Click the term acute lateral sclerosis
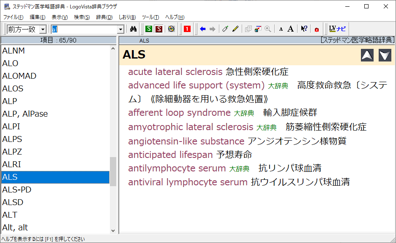 [175, 72]
